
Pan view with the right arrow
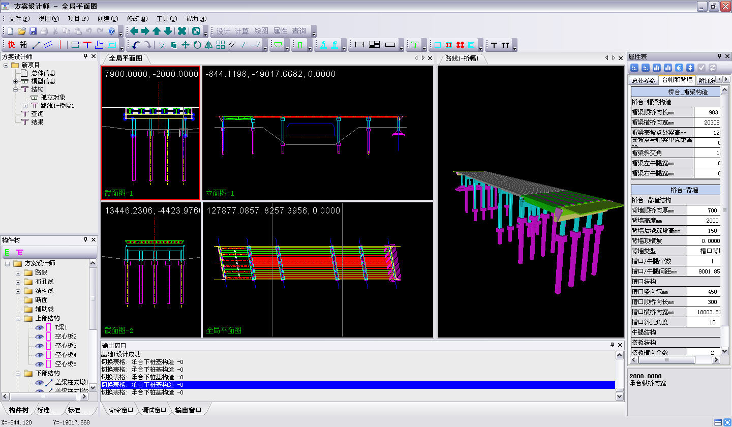click(145, 31)
